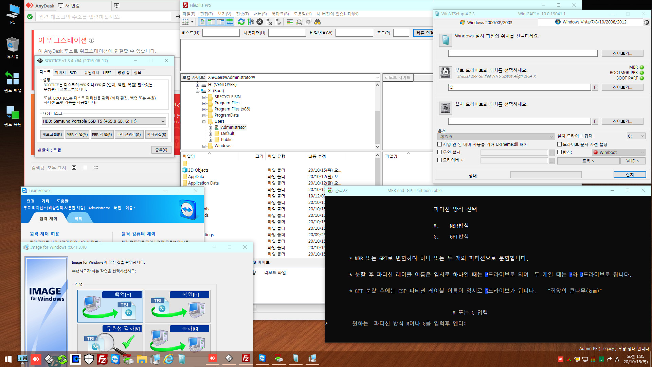The width and height of the screenshot is (652, 367).
Task: Open FileZilla 파일(F) menu
Action: point(188,14)
